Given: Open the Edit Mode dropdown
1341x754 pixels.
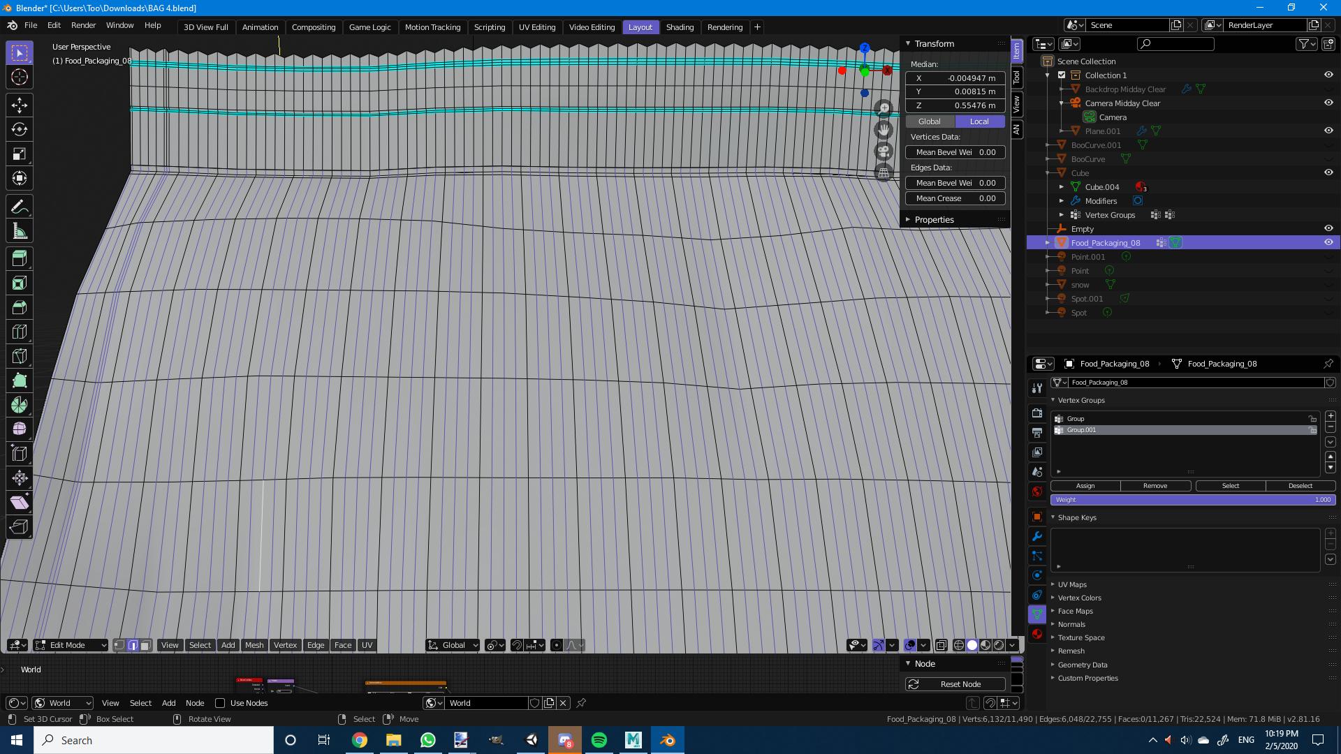Looking at the screenshot, I should tap(70, 645).
